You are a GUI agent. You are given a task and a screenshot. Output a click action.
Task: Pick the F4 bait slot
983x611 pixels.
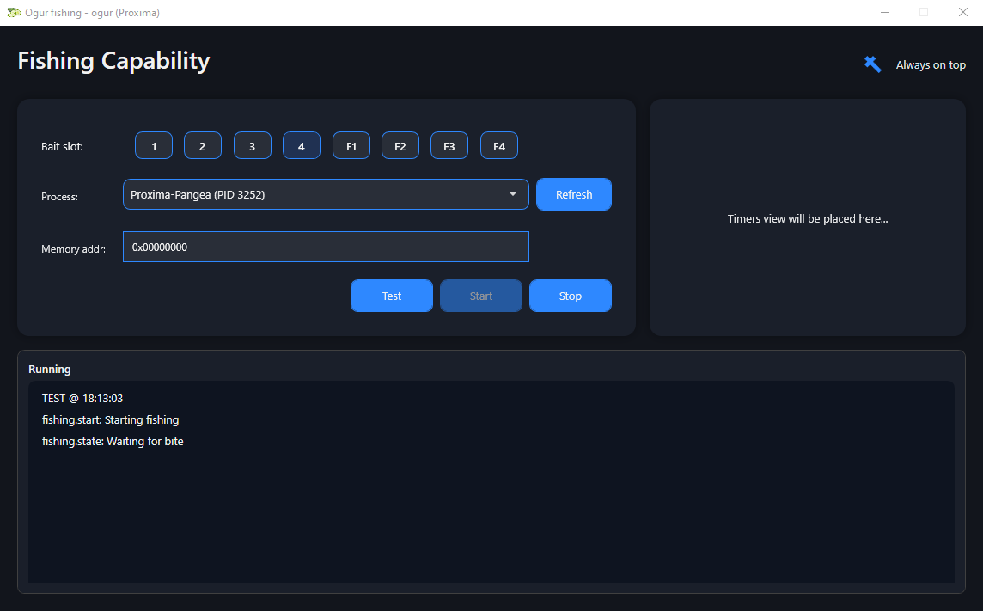pyautogui.click(x=499, y=146)
